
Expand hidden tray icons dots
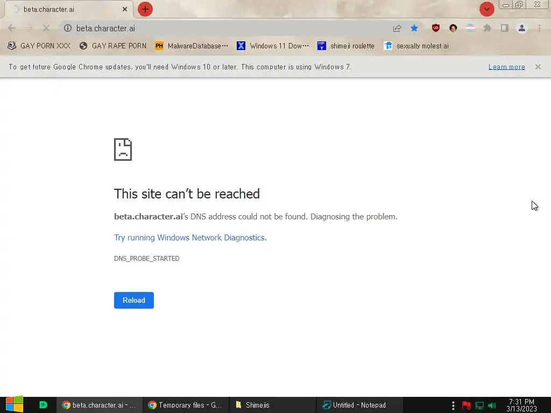(453, 405)
